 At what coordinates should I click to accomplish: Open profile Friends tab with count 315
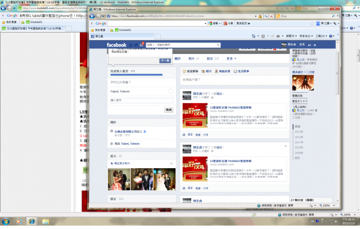(x=213, y=59)
